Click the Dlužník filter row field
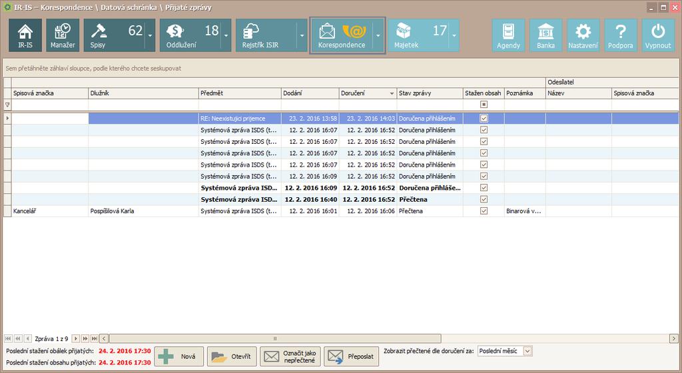The image size is (682, 373). 144,105
